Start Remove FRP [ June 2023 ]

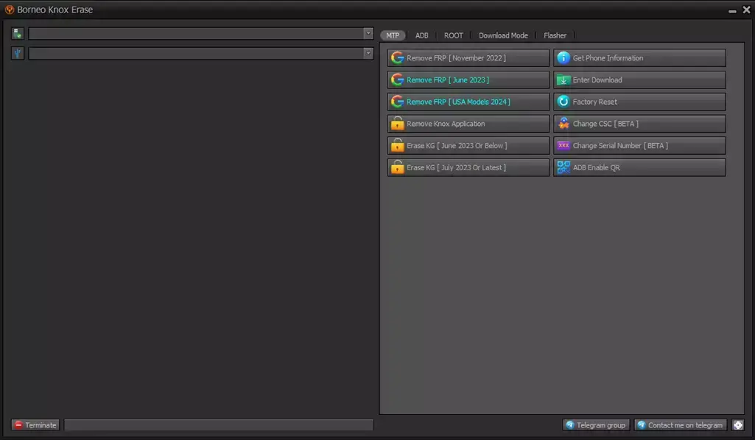tap(468, 80)
